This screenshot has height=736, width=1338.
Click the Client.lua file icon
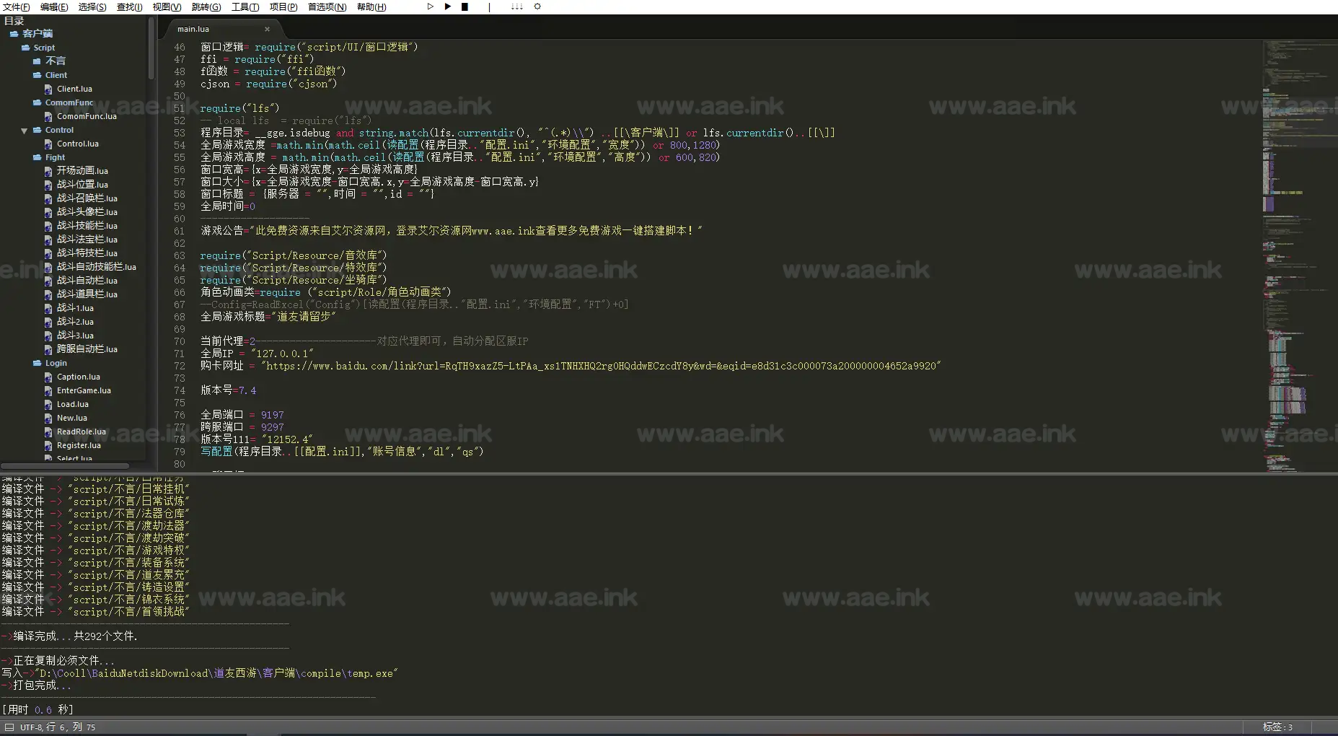pyautogui.click(x=48, y=89)
